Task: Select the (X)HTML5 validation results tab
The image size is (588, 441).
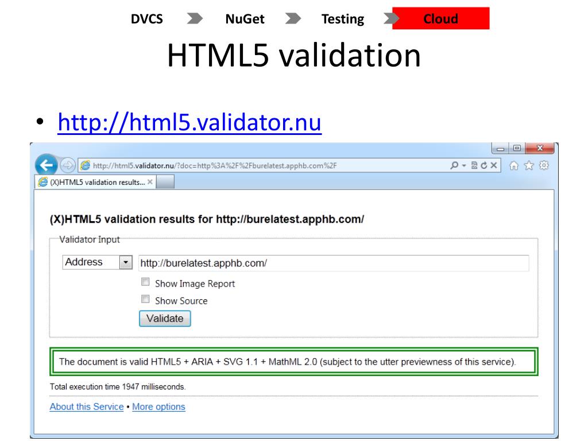Action: click(x=96, y=182)
